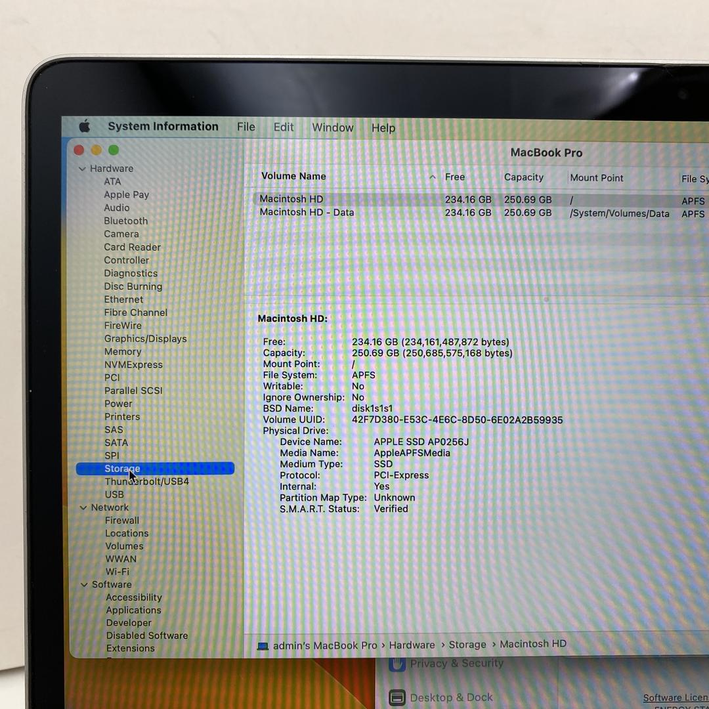The width and height of the screenshot is (709, 709).
Task: Sort by the Free column header
Action: coord(454,177)
